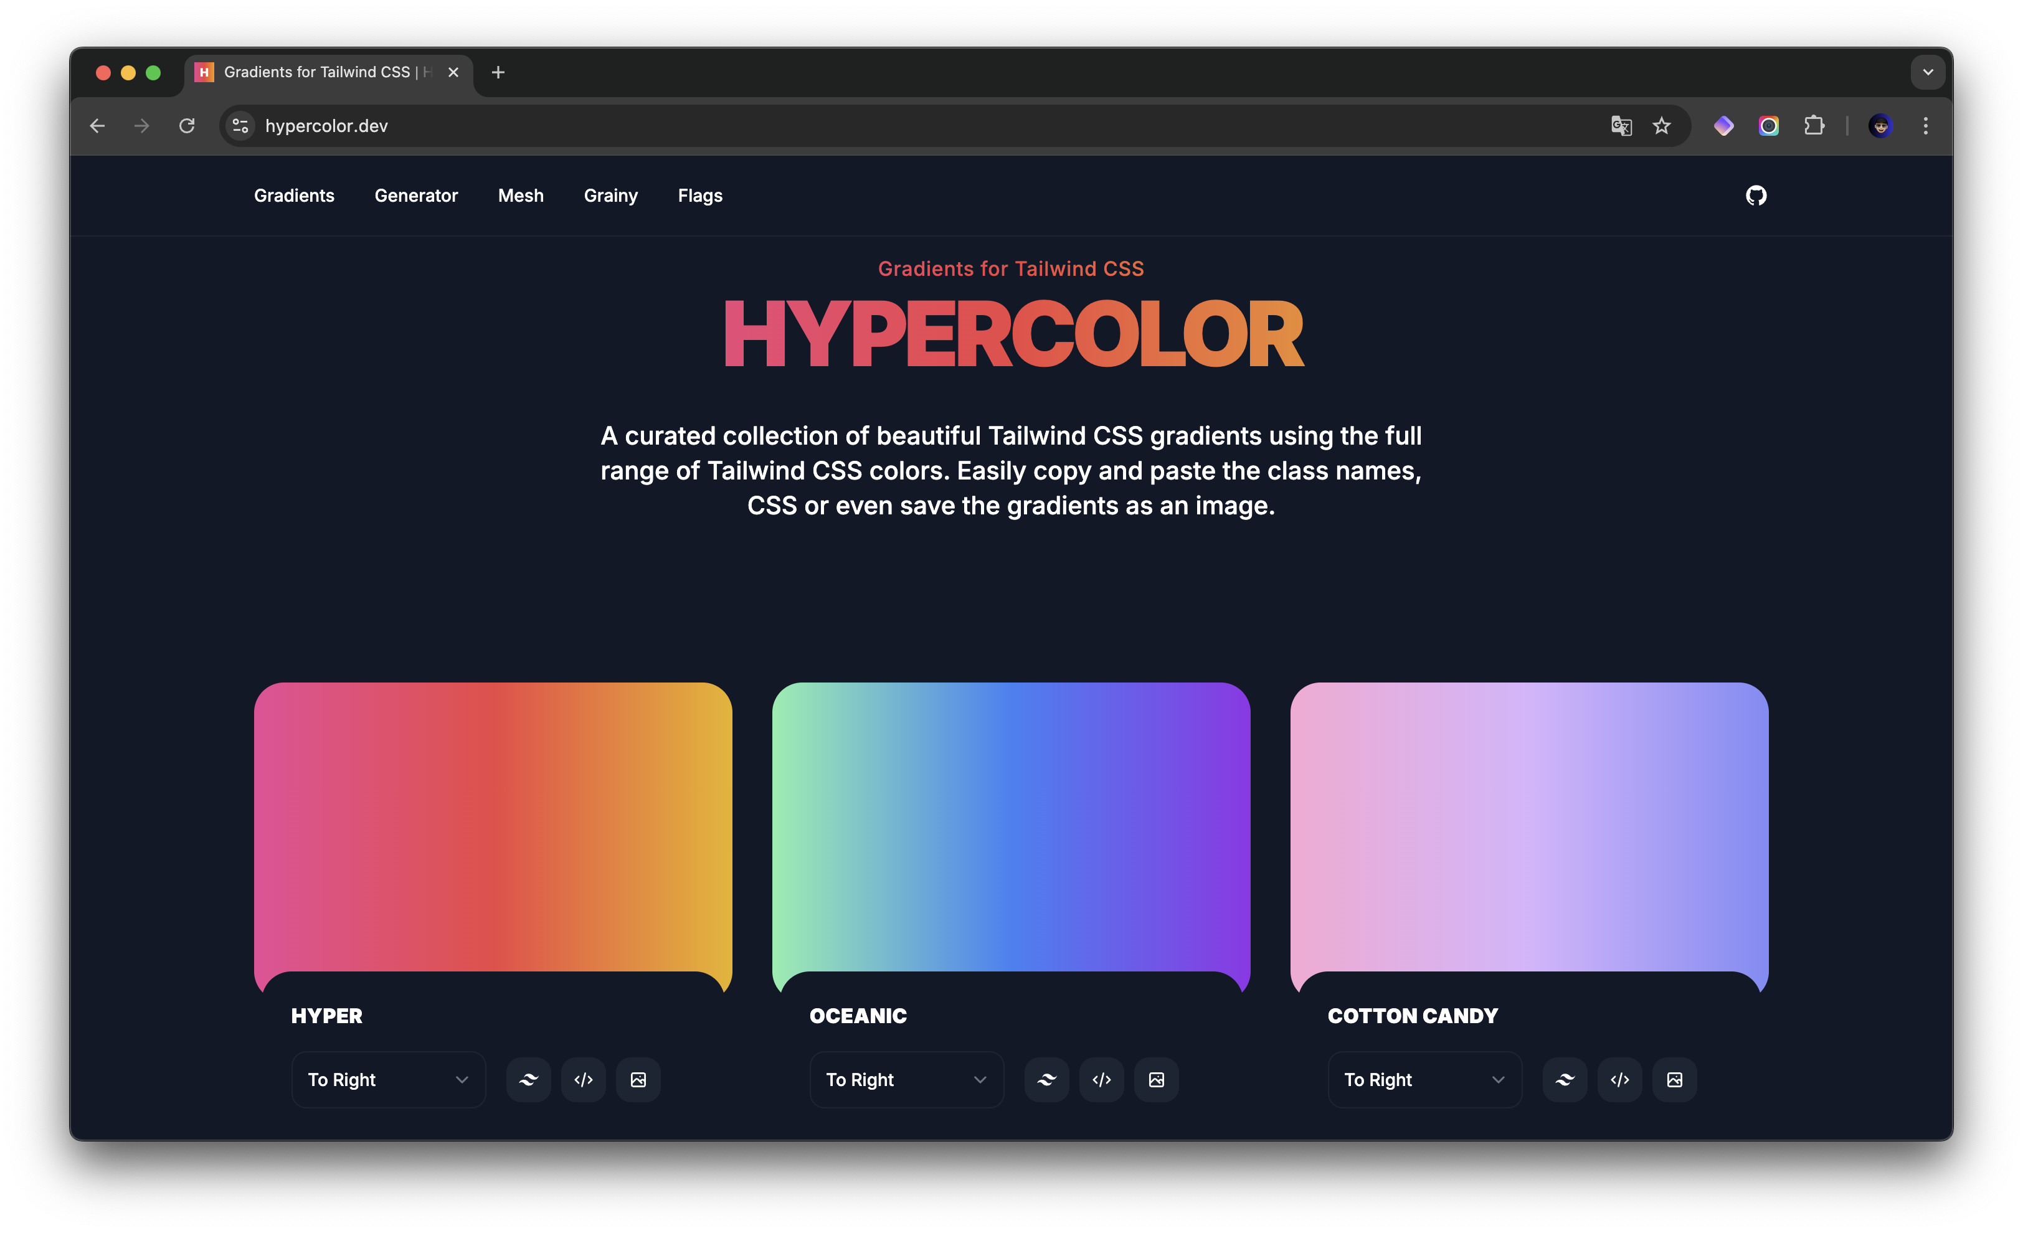Open the Mesh nav item
The image size is (2023, 1233).
click(x=521, y=196)
